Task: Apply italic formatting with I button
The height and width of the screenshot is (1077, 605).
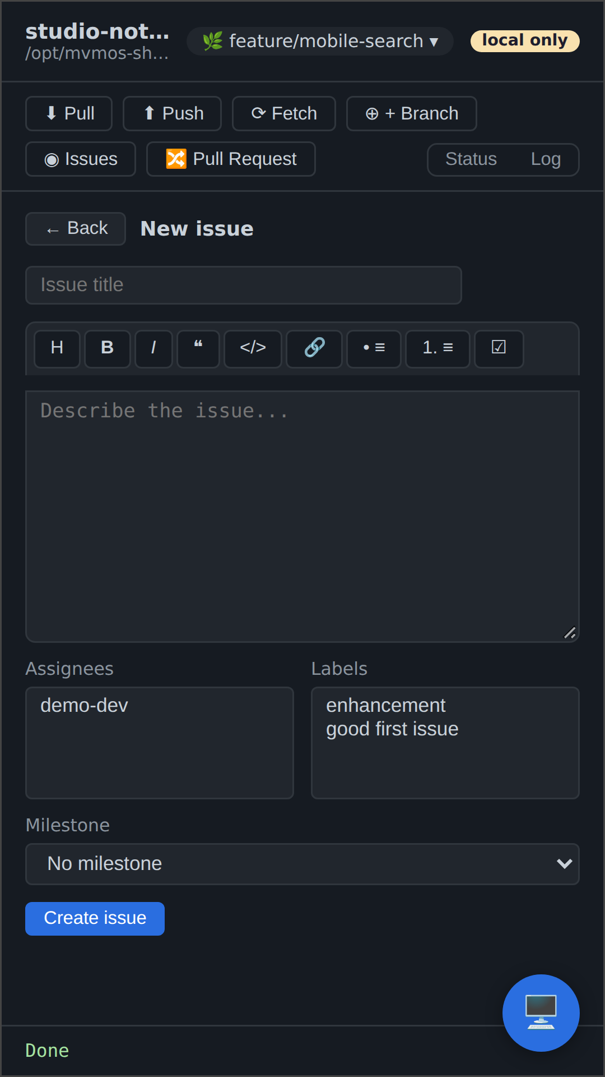Action: pos(153,349)
